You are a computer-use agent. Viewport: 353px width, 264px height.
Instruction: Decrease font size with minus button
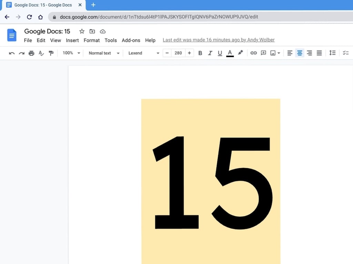167,53
